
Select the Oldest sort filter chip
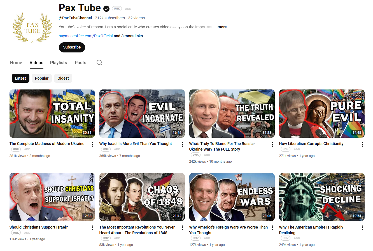point(63,78)
